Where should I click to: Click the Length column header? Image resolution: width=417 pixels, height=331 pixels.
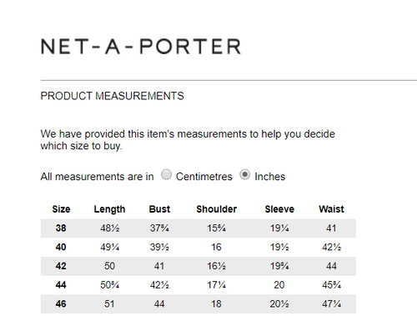(109, 209)
